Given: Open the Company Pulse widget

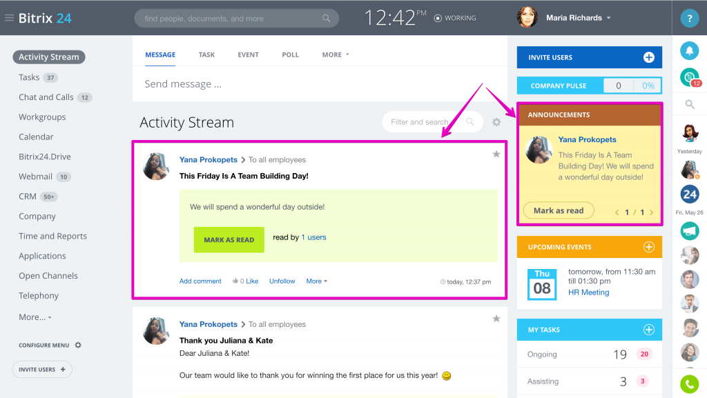Looking at the screenshot, I should pyautogui.click(x=590, y=86).
